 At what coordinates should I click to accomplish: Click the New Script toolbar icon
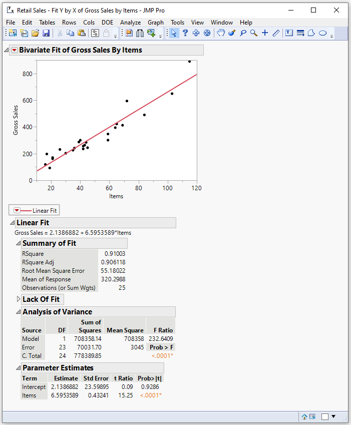pyautogui.click(x=24, y=33)
